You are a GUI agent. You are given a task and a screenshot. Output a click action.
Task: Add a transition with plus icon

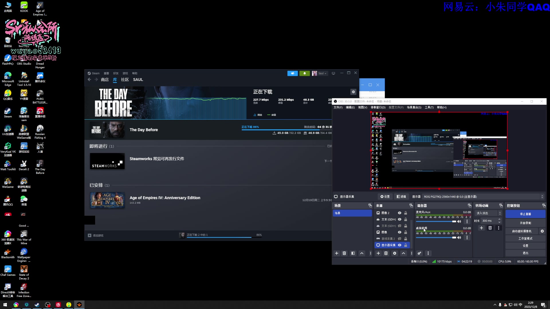(x=481, y=228)
